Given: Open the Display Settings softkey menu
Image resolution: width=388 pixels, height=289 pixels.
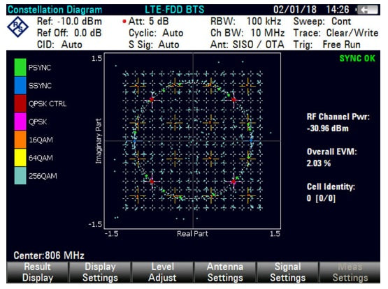Looking at the screenshot, I should click(x=100, y=272).
